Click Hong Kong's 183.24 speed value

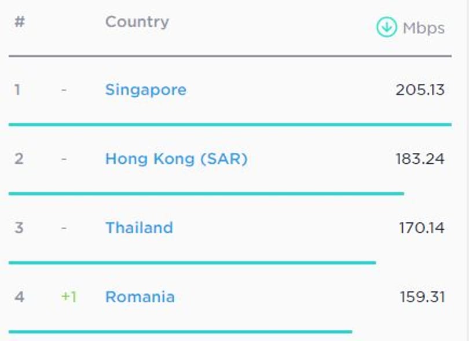pos(420,159)
